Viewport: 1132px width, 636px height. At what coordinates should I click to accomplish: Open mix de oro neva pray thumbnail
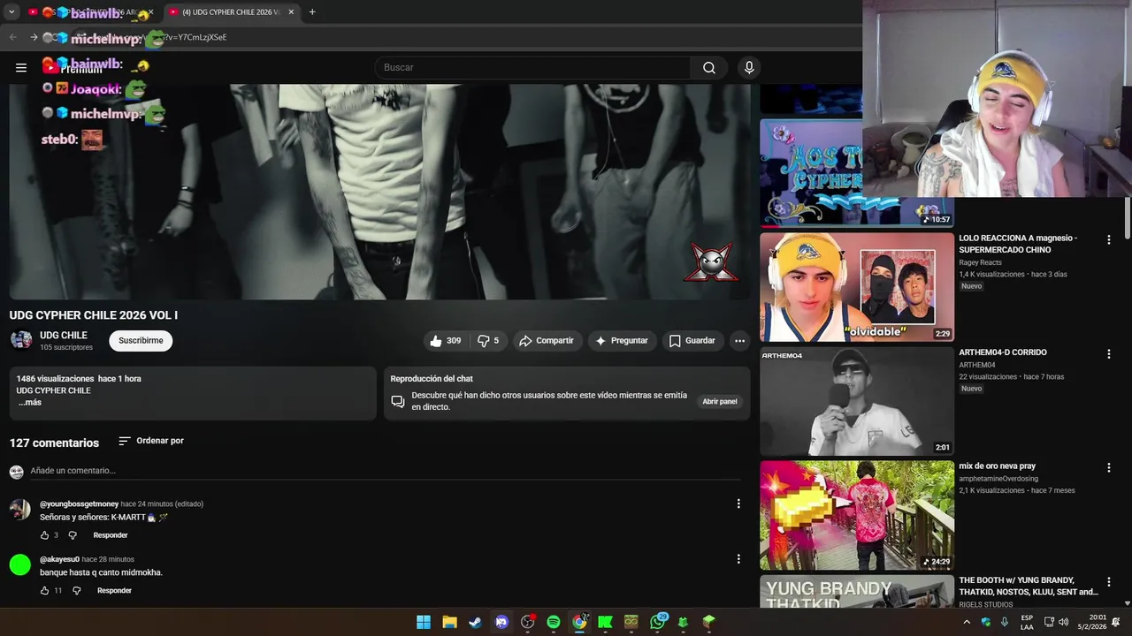(857, 515)
